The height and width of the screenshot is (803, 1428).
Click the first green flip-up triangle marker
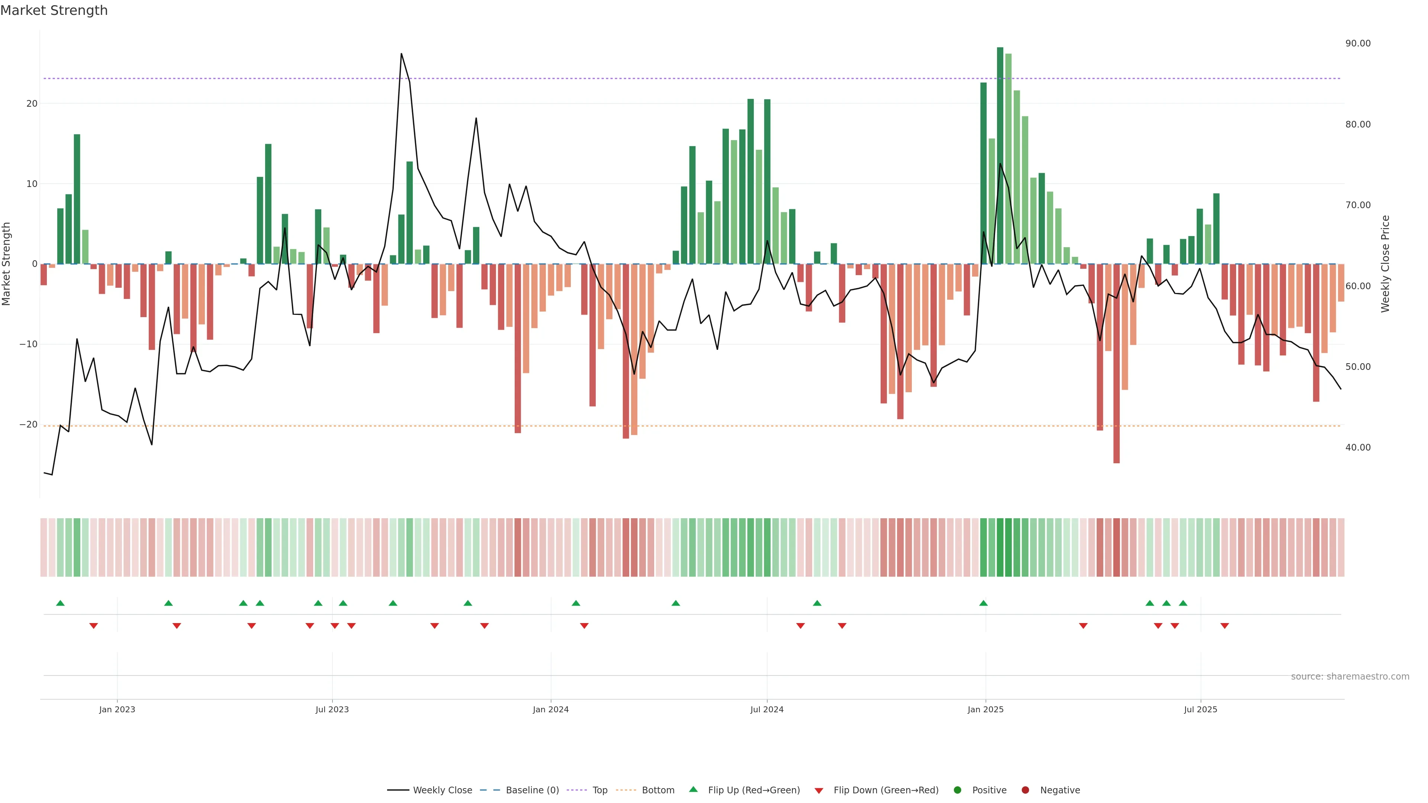(60, 603)
